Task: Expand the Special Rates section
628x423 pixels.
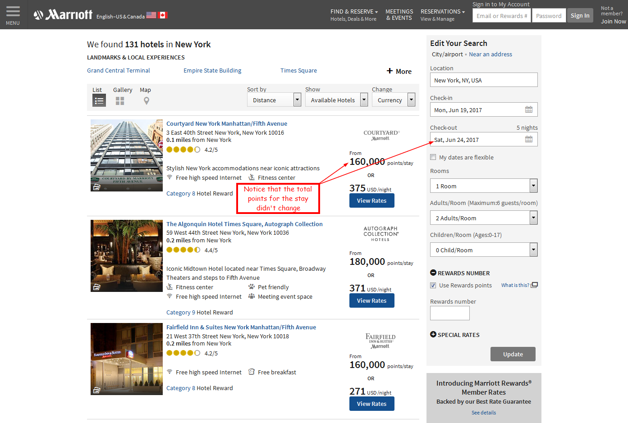Action: pyautogui.click(x=455, y=335)
